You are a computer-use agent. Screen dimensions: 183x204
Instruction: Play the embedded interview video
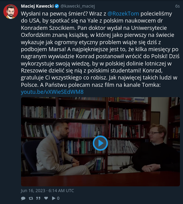pos(100,143)
